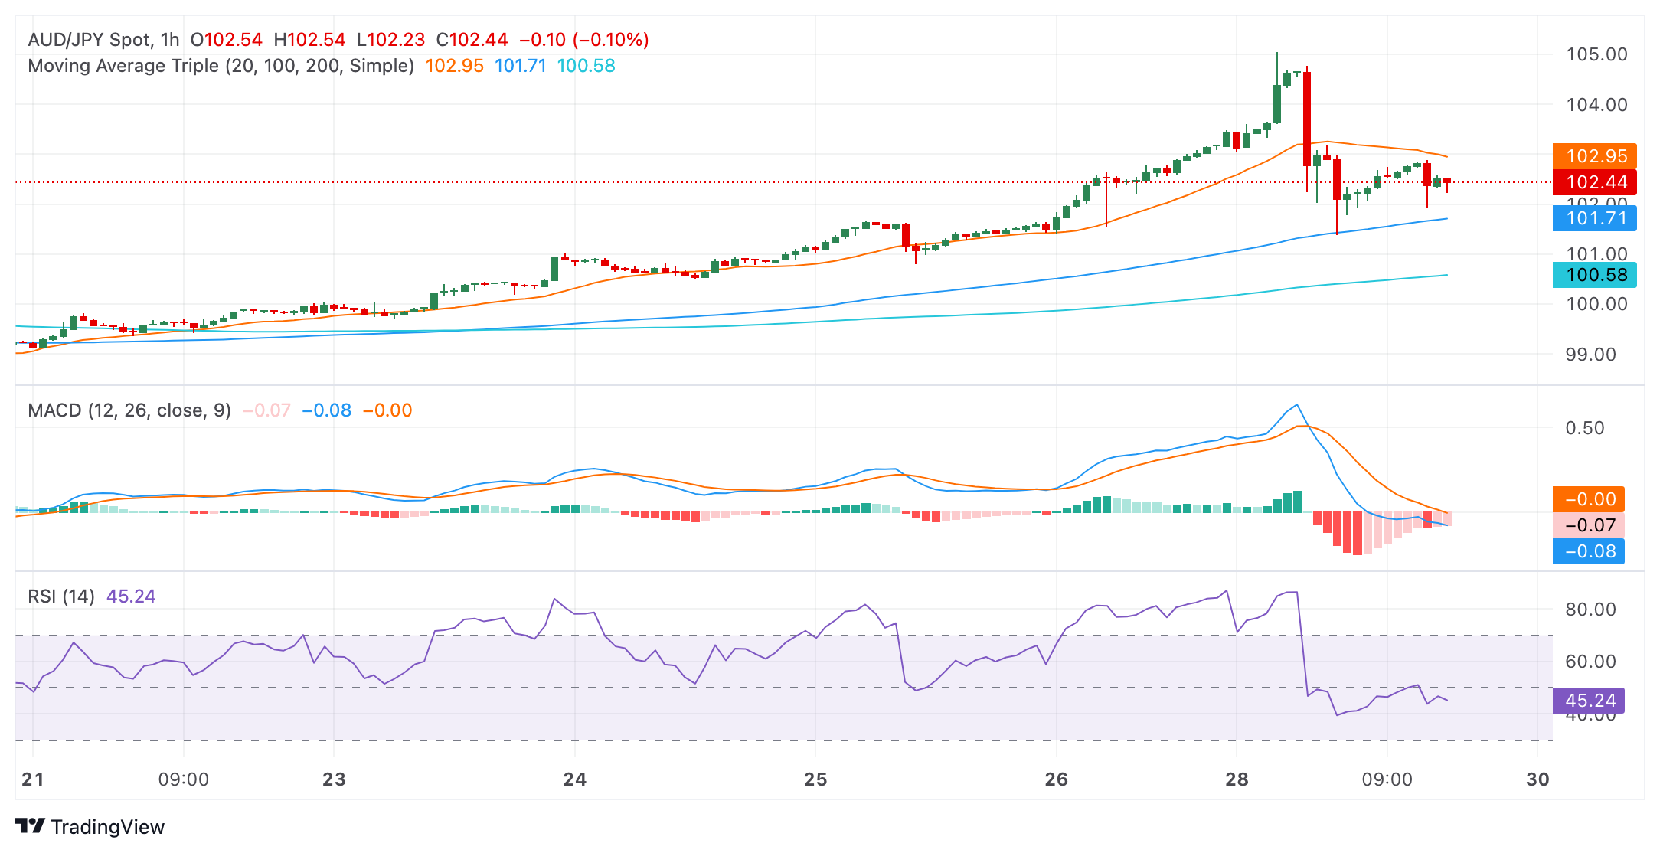Screen dimensions: 1660x853
Task: Click the TradingView logo icon
Action: (31, 826)
